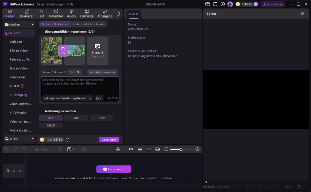Open the text tool dropdown in timeline toolbar
This screenshot has width=311, height=192.
[70, 149]
